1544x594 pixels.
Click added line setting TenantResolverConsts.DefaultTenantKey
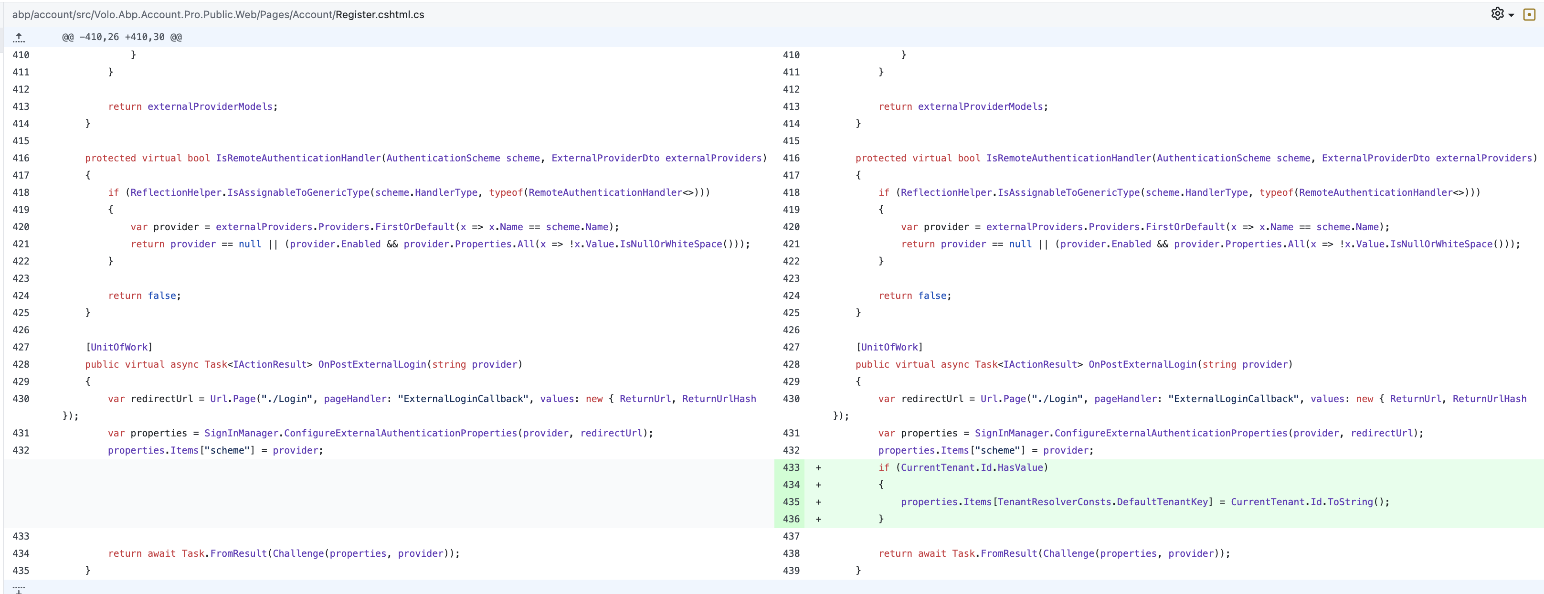pos(1145,502)
